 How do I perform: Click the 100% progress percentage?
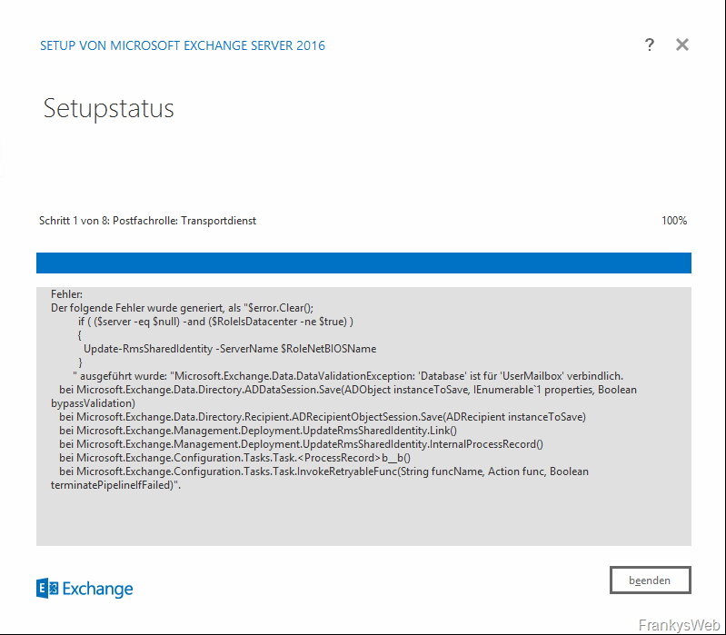coord(674,221)
